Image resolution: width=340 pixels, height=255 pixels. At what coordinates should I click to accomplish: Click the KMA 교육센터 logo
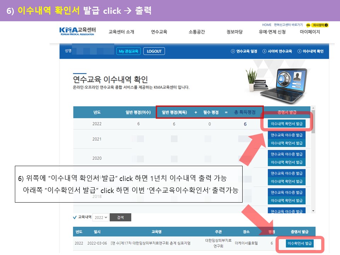point(77,31)
